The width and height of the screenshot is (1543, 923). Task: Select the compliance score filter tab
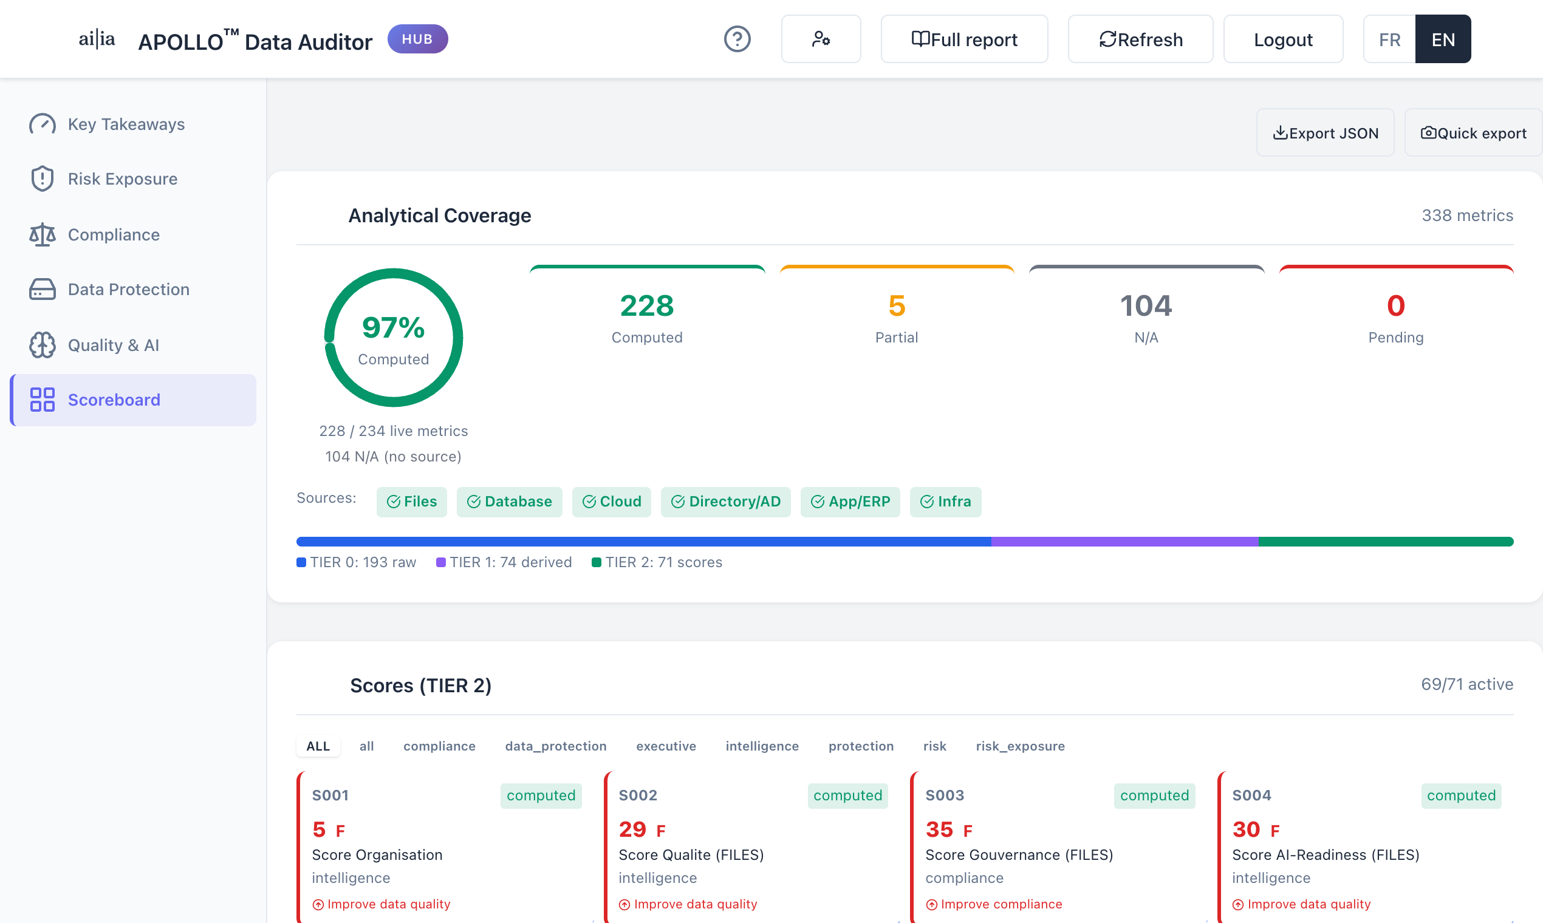coord(439,746)
